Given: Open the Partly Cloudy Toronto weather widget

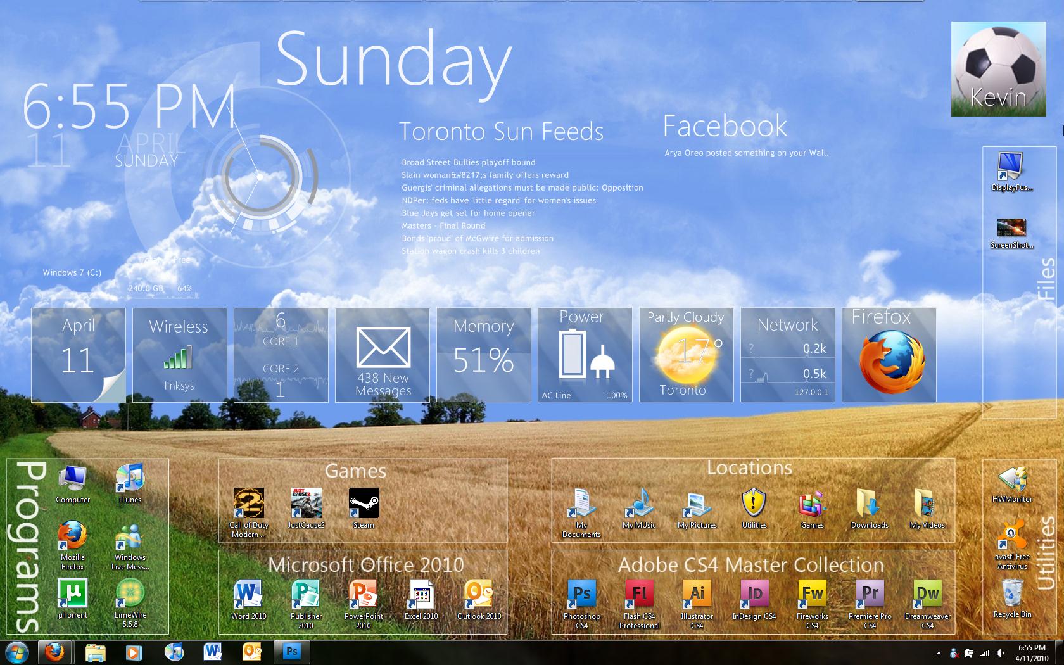Looking at the screenshot, I should [687, 355].
